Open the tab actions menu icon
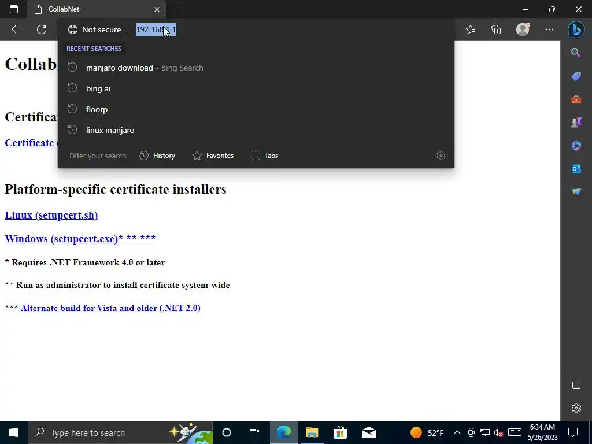Screen dimensions: 592x444 [14, 9]
